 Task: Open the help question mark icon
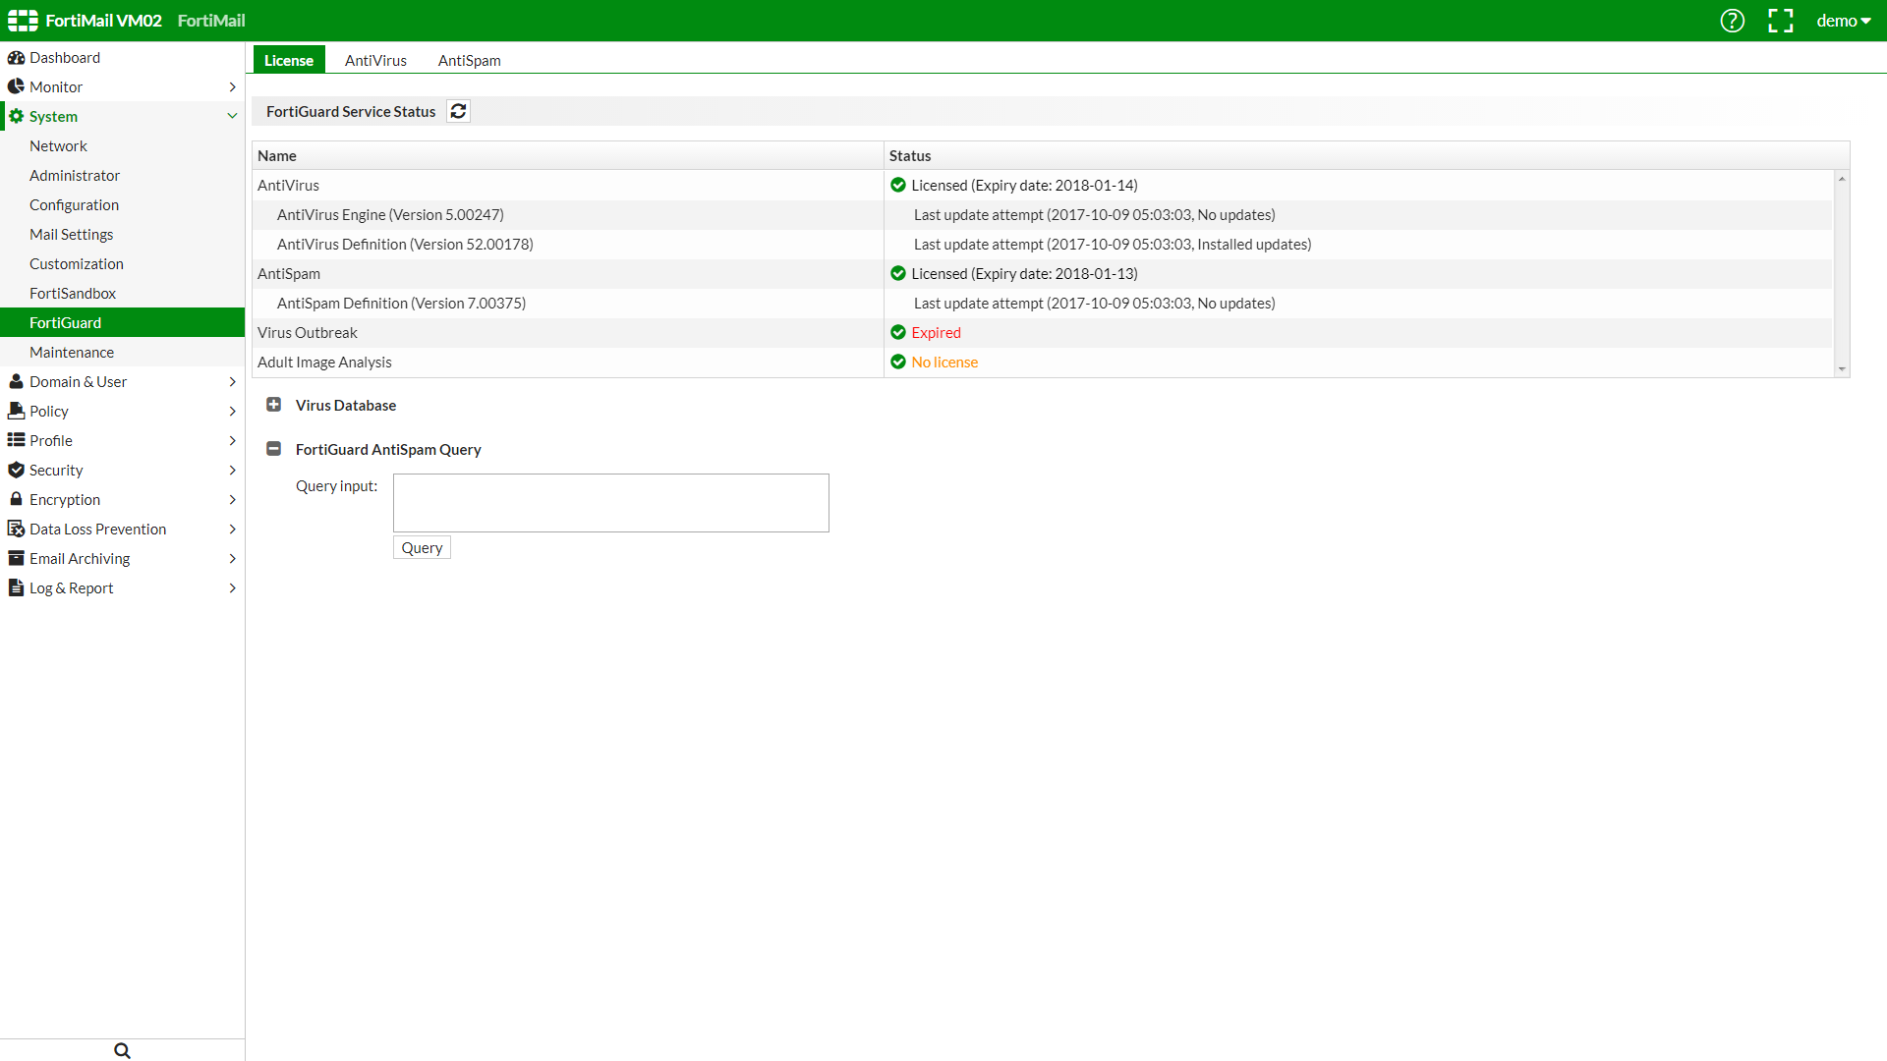[x=1732, y=21]
